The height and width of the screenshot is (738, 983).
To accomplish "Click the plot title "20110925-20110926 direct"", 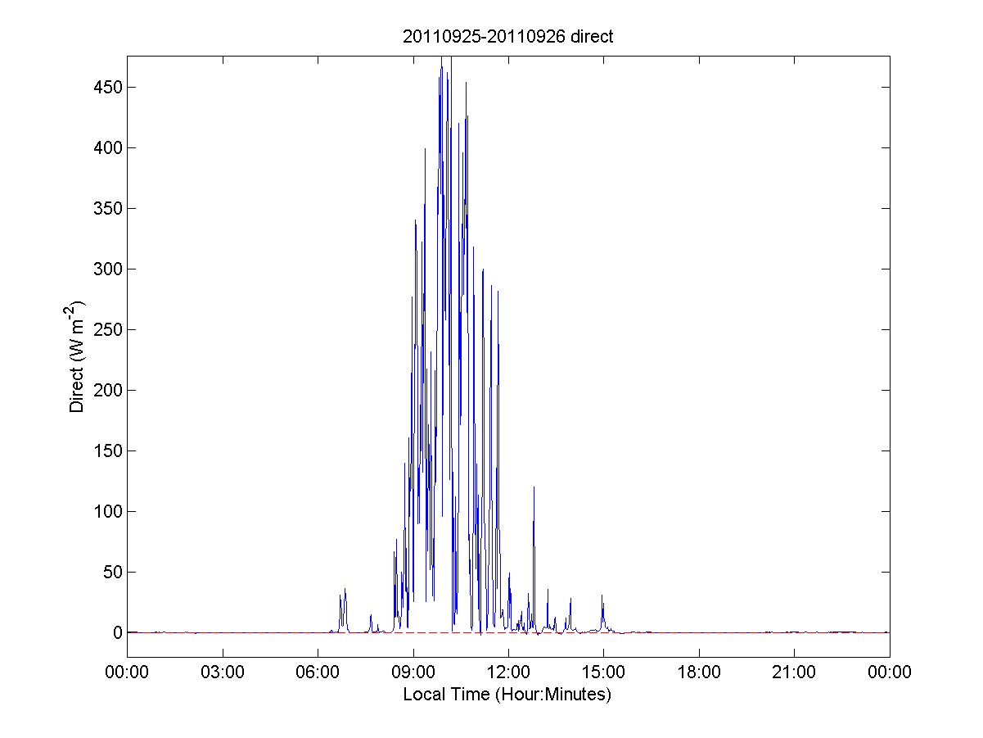I will point(507,36).
